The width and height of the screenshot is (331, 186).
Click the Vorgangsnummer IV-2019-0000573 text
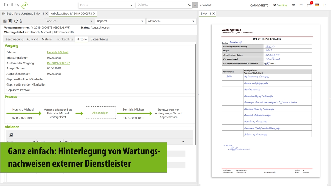point(37,28)
